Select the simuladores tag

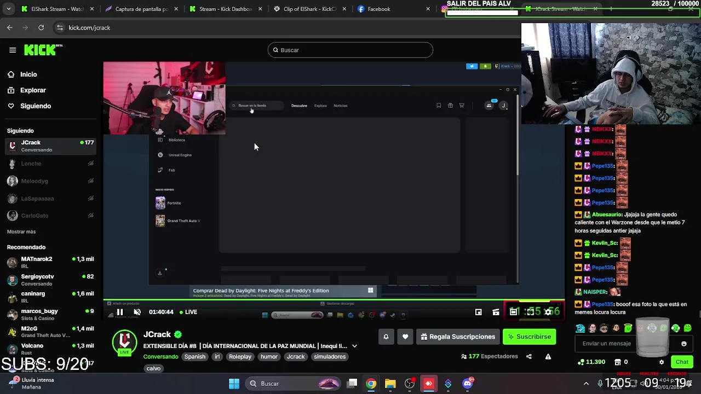click(330, 357)
